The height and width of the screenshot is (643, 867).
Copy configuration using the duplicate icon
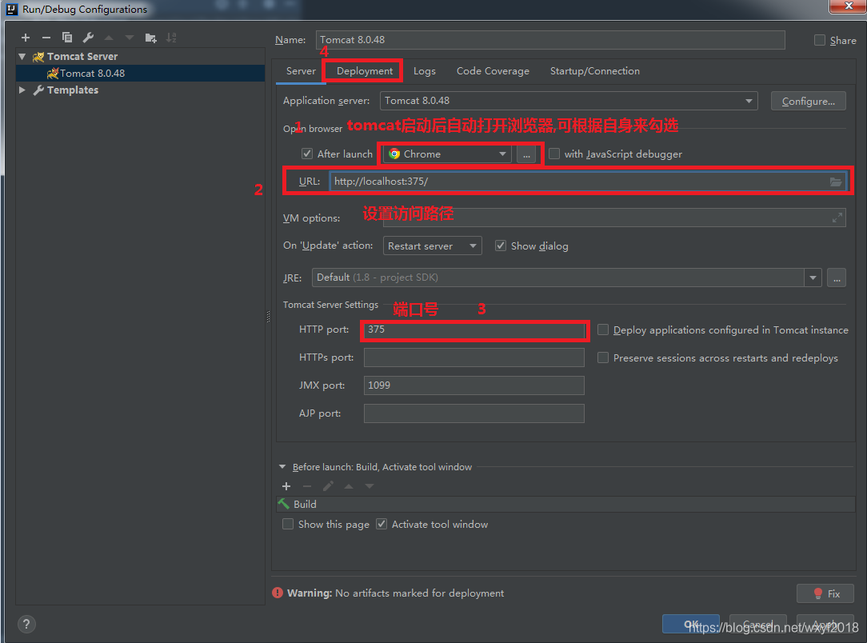(67, 38)
